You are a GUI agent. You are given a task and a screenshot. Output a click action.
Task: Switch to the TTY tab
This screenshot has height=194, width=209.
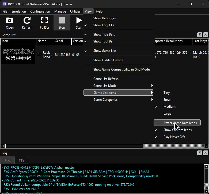pyautogui.click(x=22, y=160)
